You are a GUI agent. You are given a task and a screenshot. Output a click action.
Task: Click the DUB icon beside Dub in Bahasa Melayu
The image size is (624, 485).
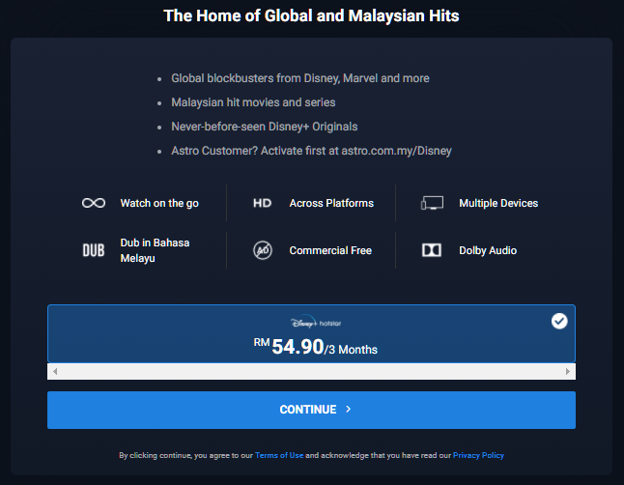tap(94, 250)
